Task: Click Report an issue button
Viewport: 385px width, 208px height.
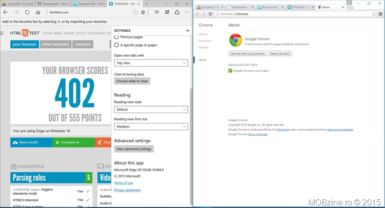Action: [x=280, y=54]
